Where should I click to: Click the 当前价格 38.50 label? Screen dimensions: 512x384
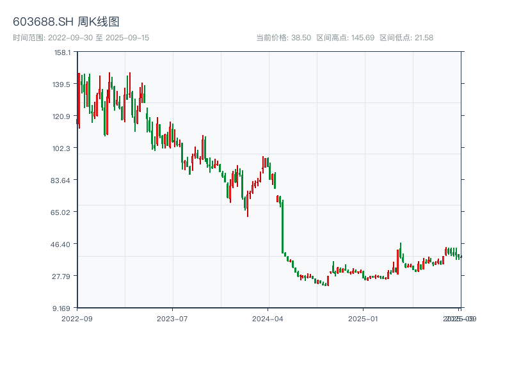(284, 38)
